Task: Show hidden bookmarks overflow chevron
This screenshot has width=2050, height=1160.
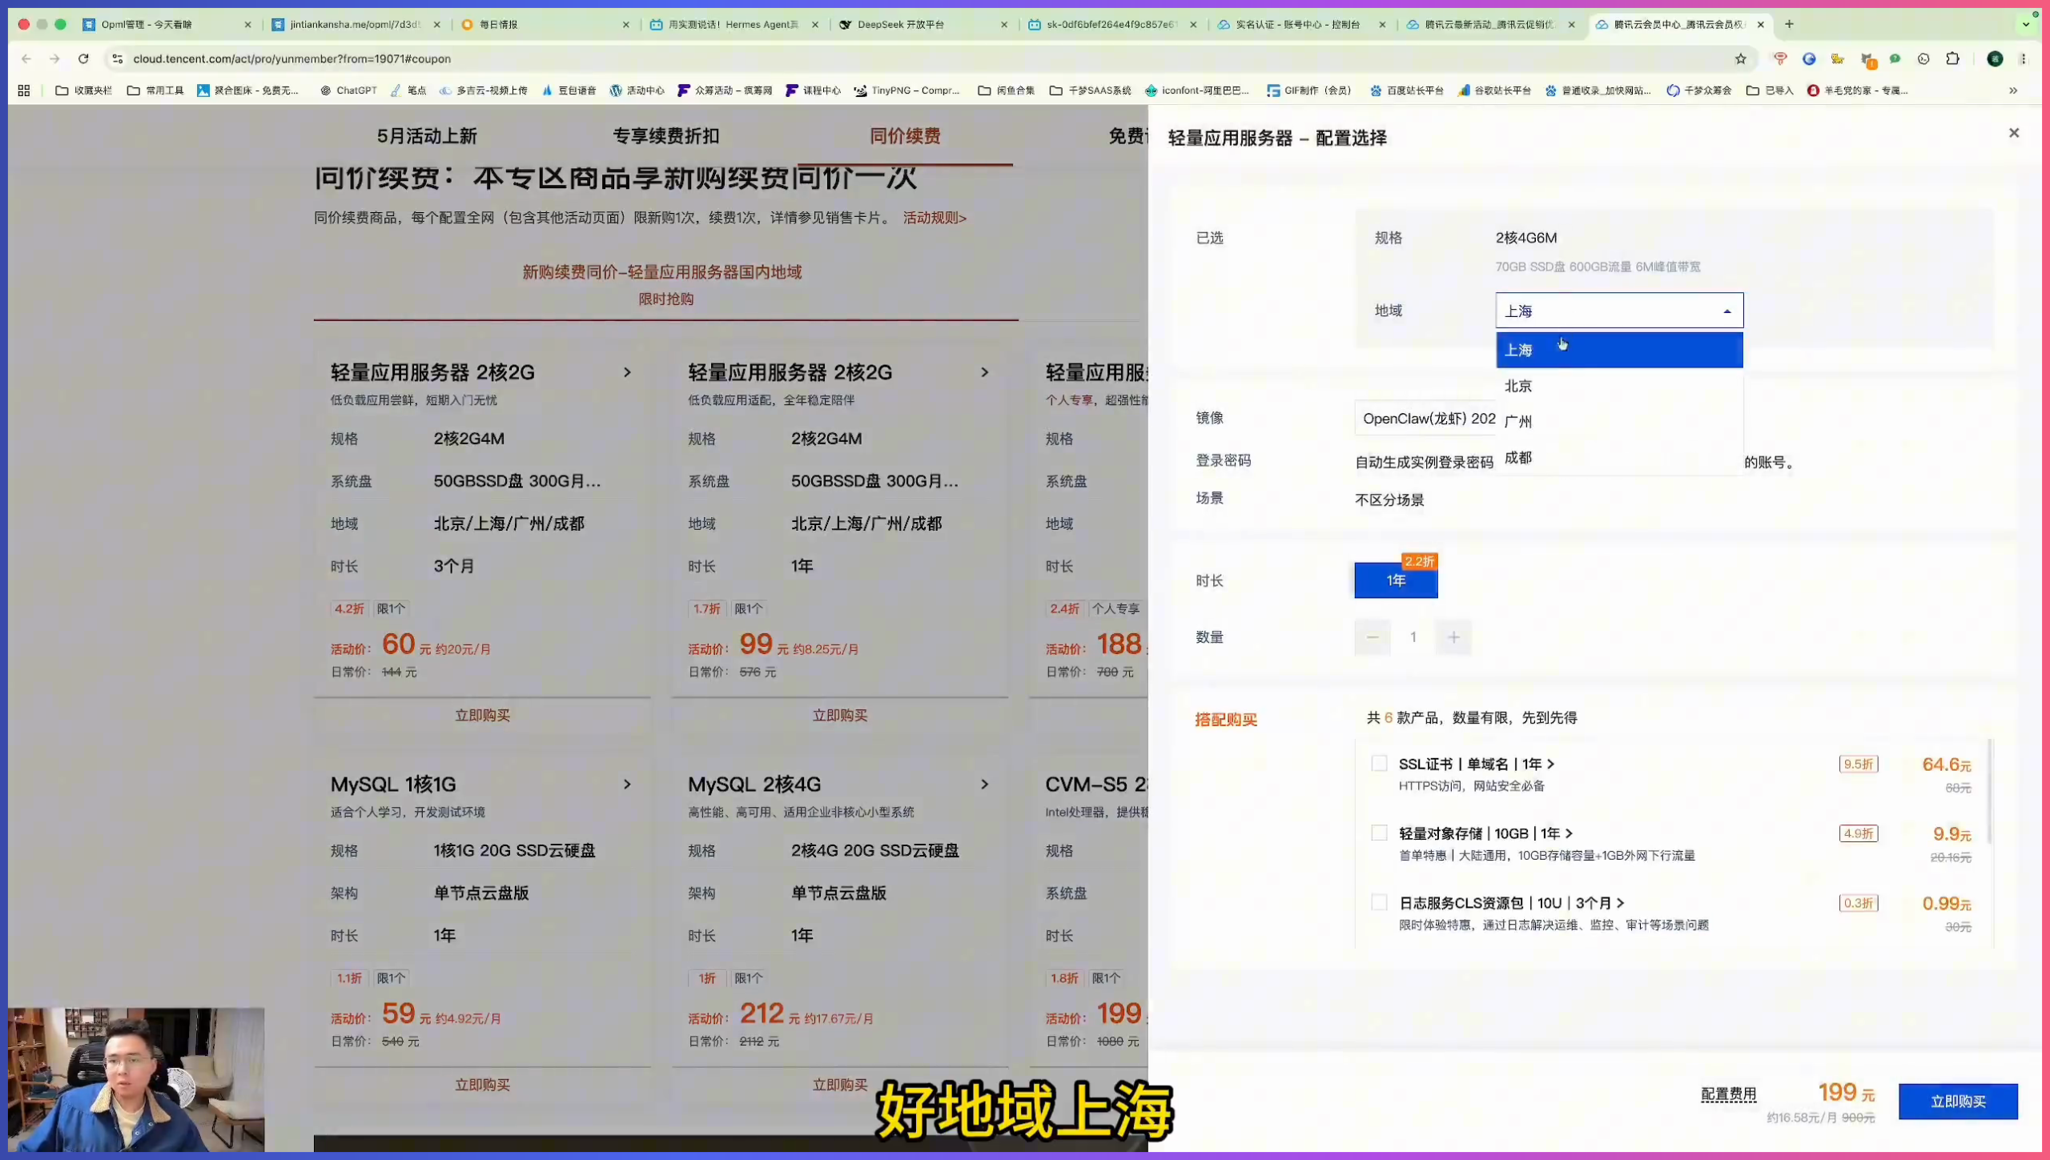Action: point(2013,90)
